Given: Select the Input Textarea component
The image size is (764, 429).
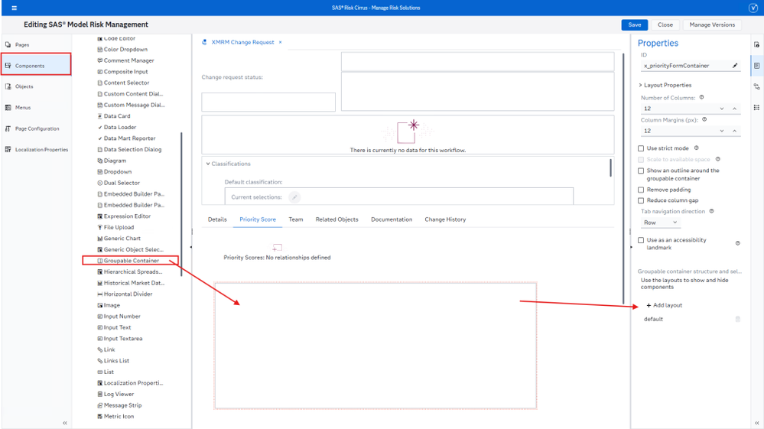Looking at the screenshot, I should click(120, 339).
